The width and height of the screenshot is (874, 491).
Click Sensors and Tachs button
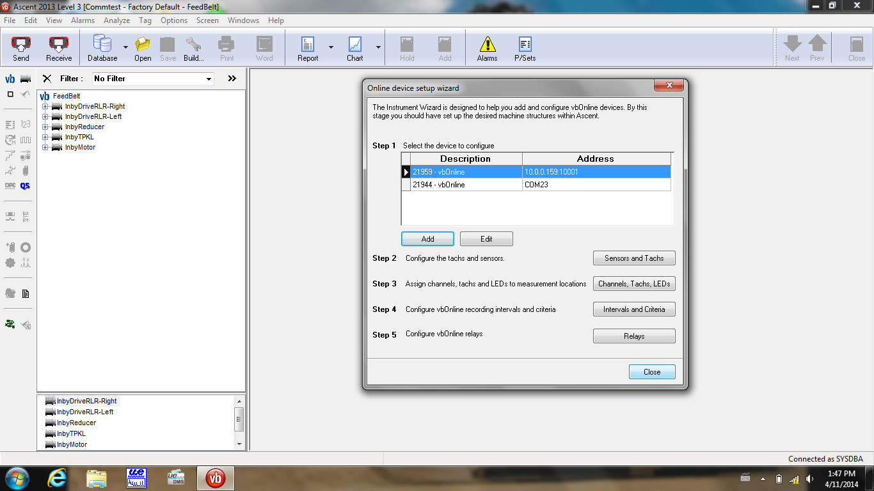(634, 258)
